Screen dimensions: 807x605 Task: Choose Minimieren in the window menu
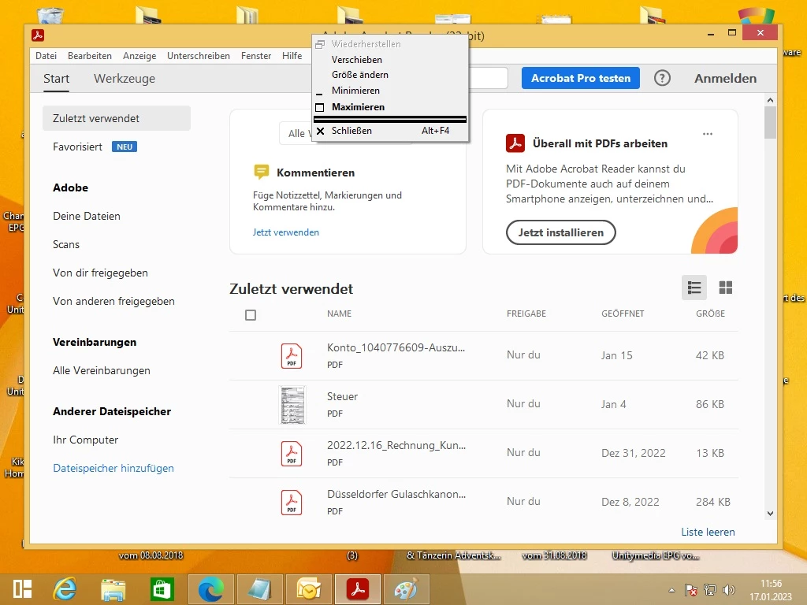pos(390,91)
